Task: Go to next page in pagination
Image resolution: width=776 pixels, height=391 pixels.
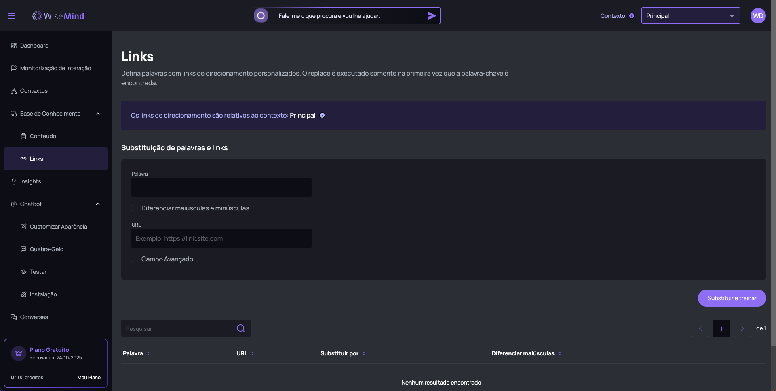Action: point(742,328)
